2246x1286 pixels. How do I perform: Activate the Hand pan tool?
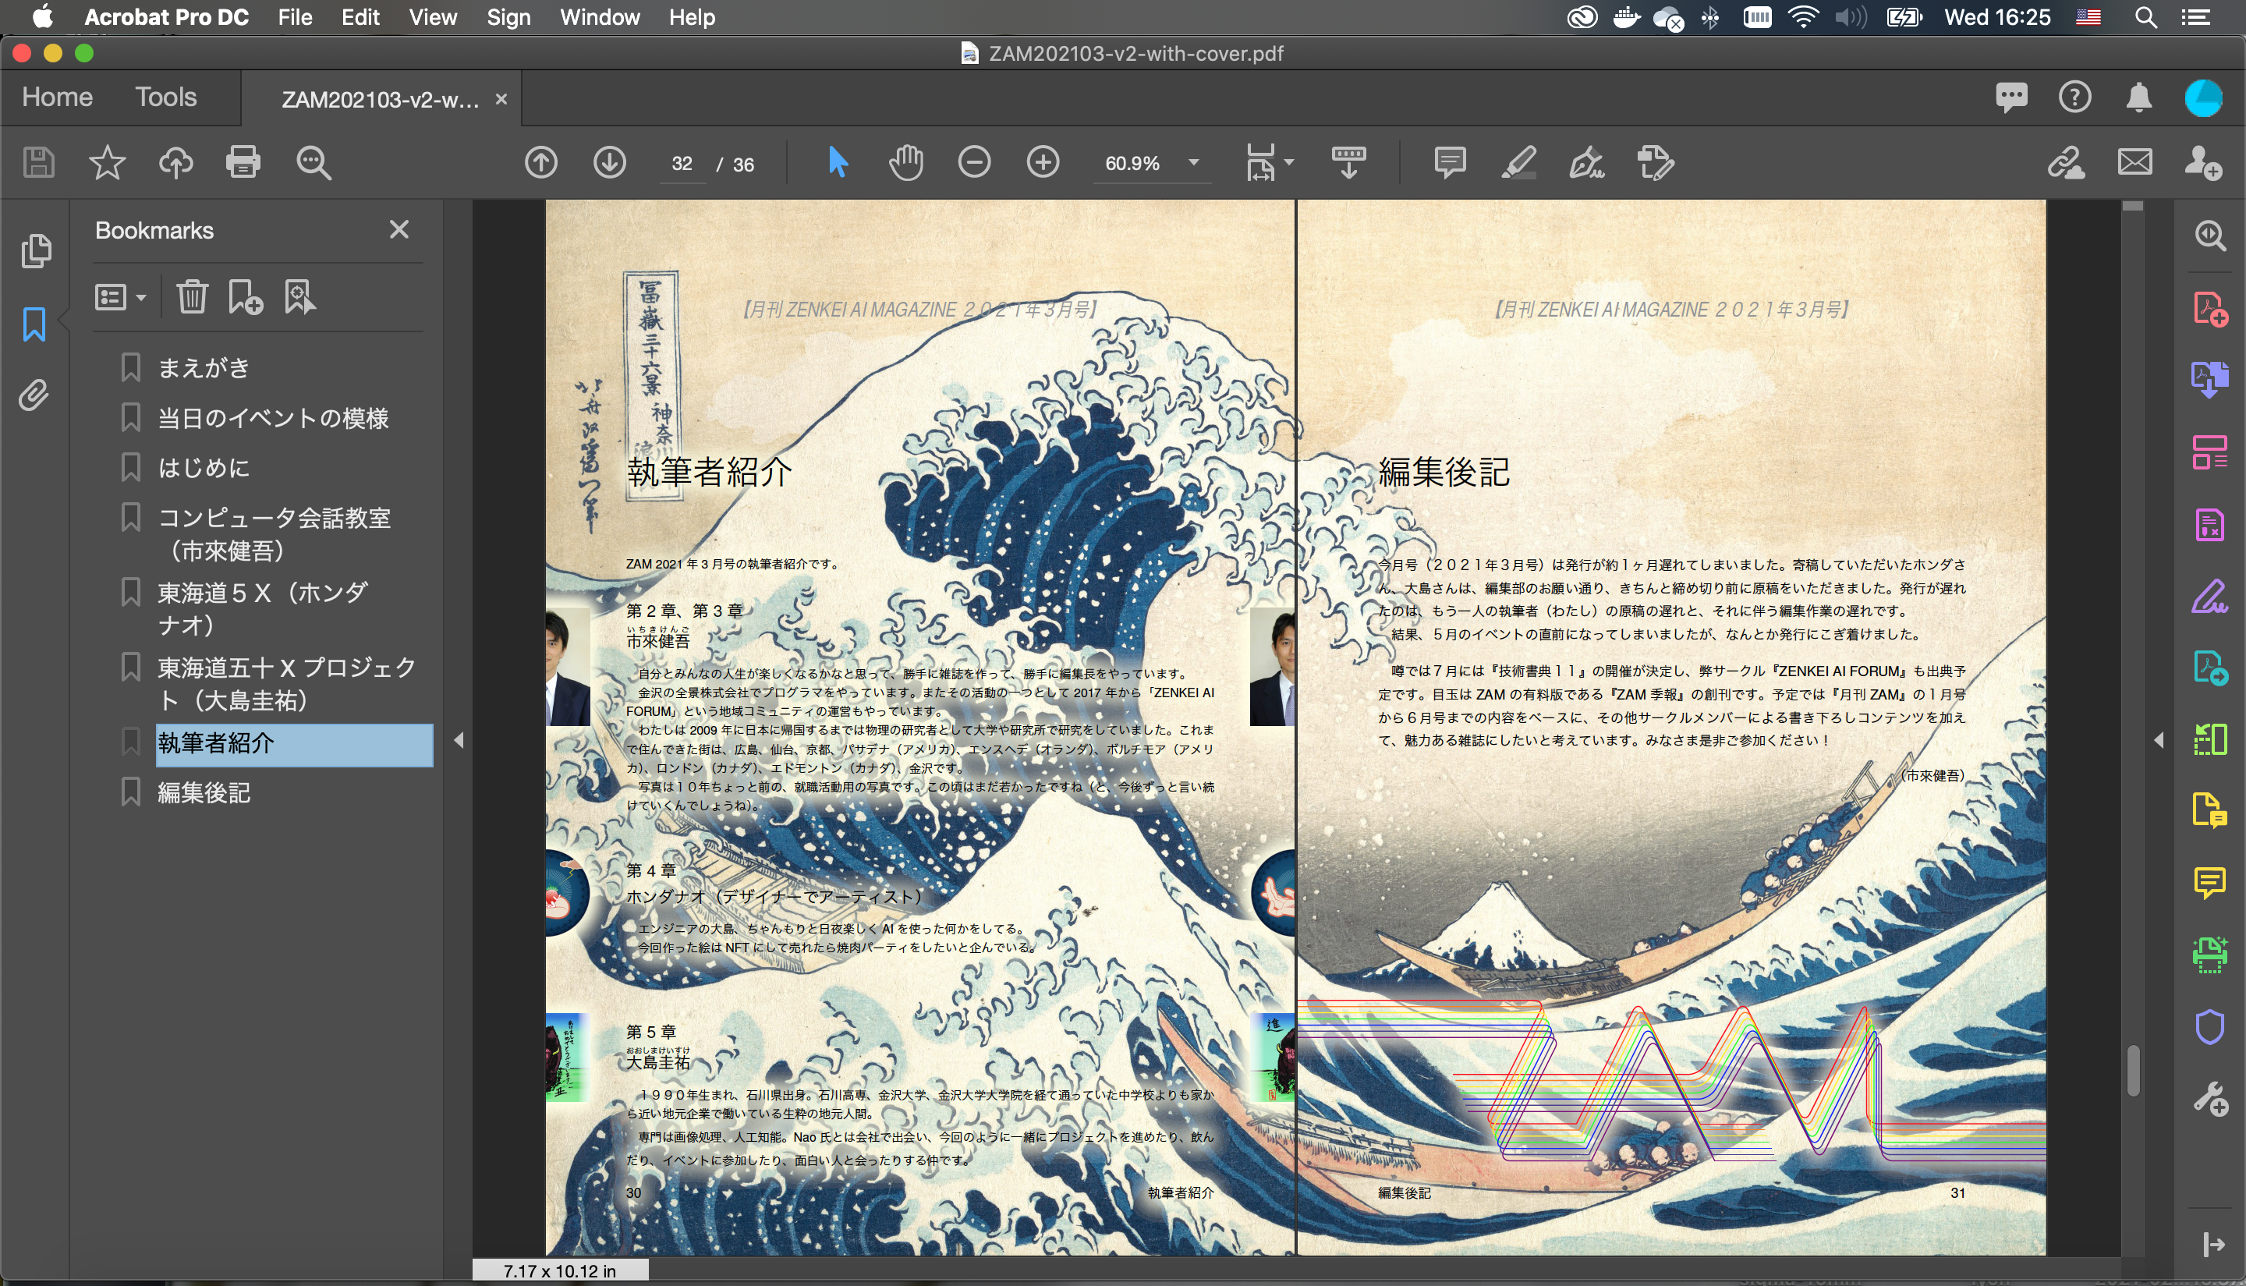[x=906, y=162]
